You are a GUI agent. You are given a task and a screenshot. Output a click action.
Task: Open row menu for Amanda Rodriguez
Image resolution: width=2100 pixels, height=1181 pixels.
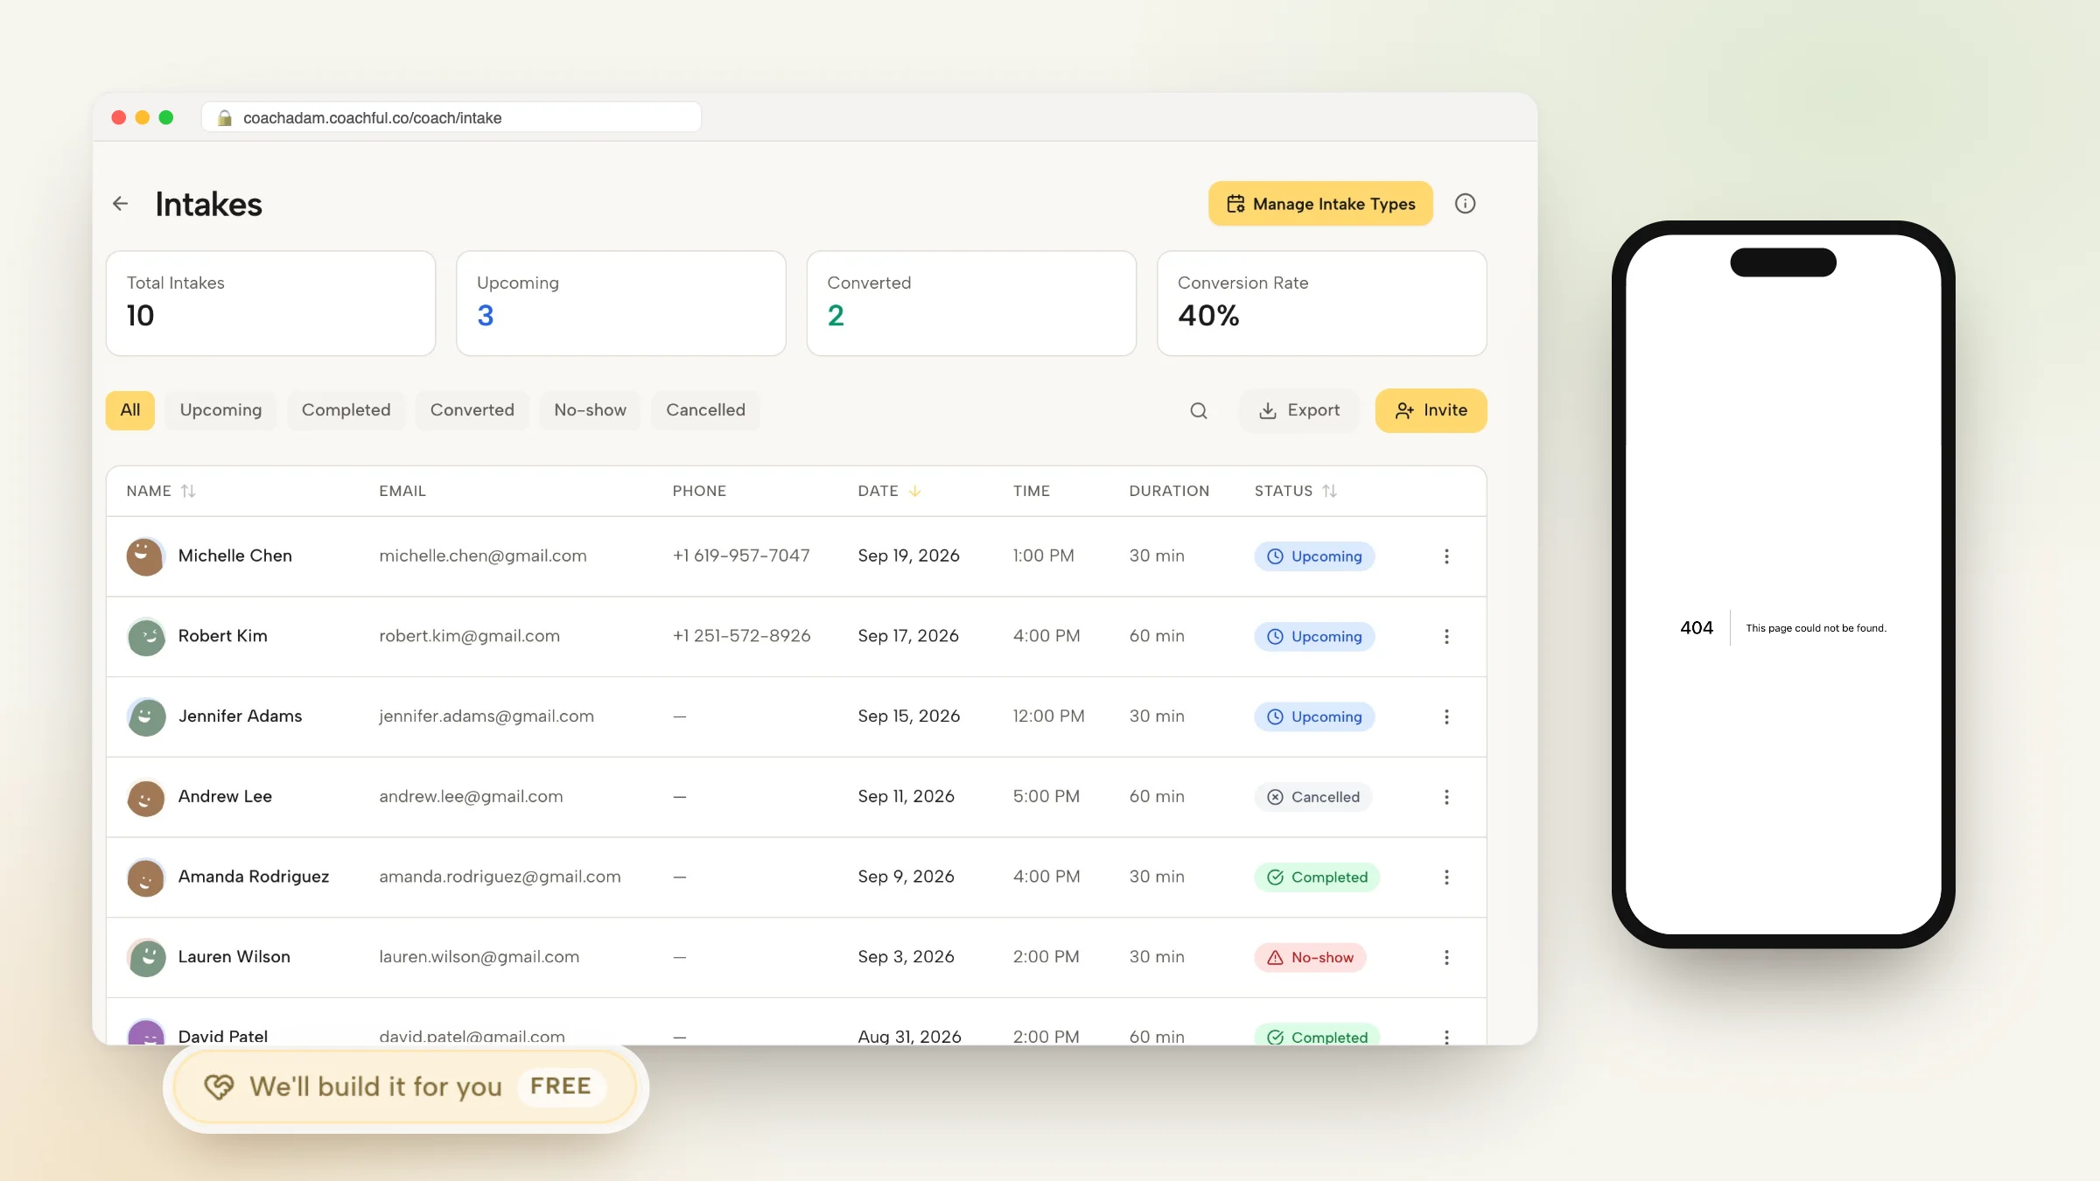(1446, 877)
